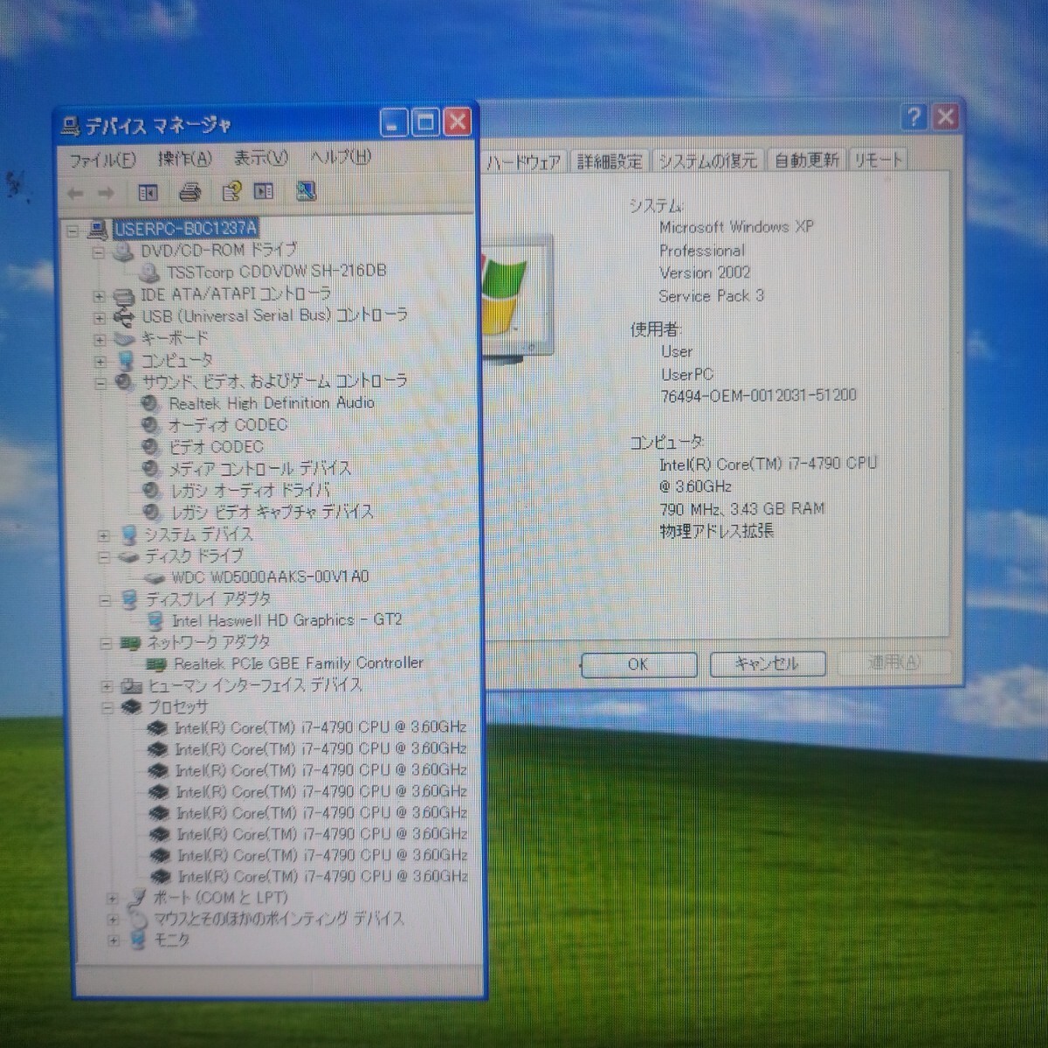Screen dimensions: 1048x1048
Task: Click the OK button in System Properties
Action: 638,665
